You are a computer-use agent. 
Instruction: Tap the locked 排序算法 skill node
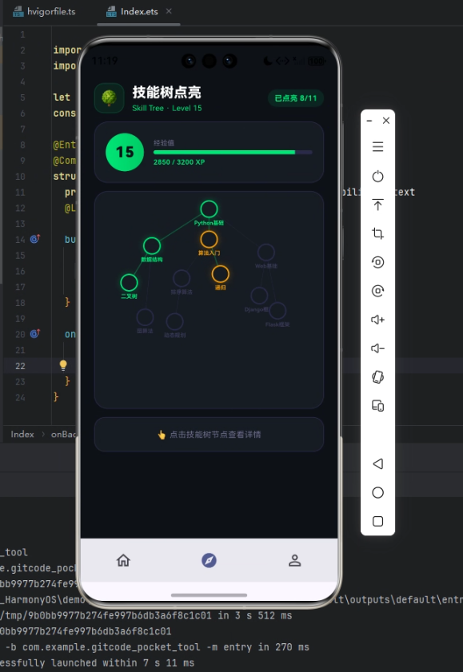(182, 279)
